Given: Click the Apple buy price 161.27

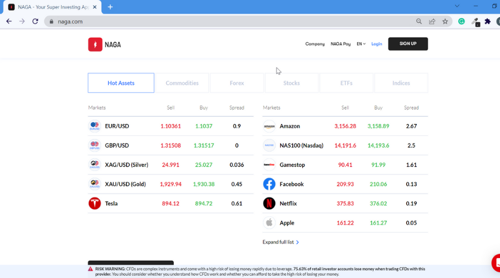Looking at the screenshot, I should coord(378,223).
